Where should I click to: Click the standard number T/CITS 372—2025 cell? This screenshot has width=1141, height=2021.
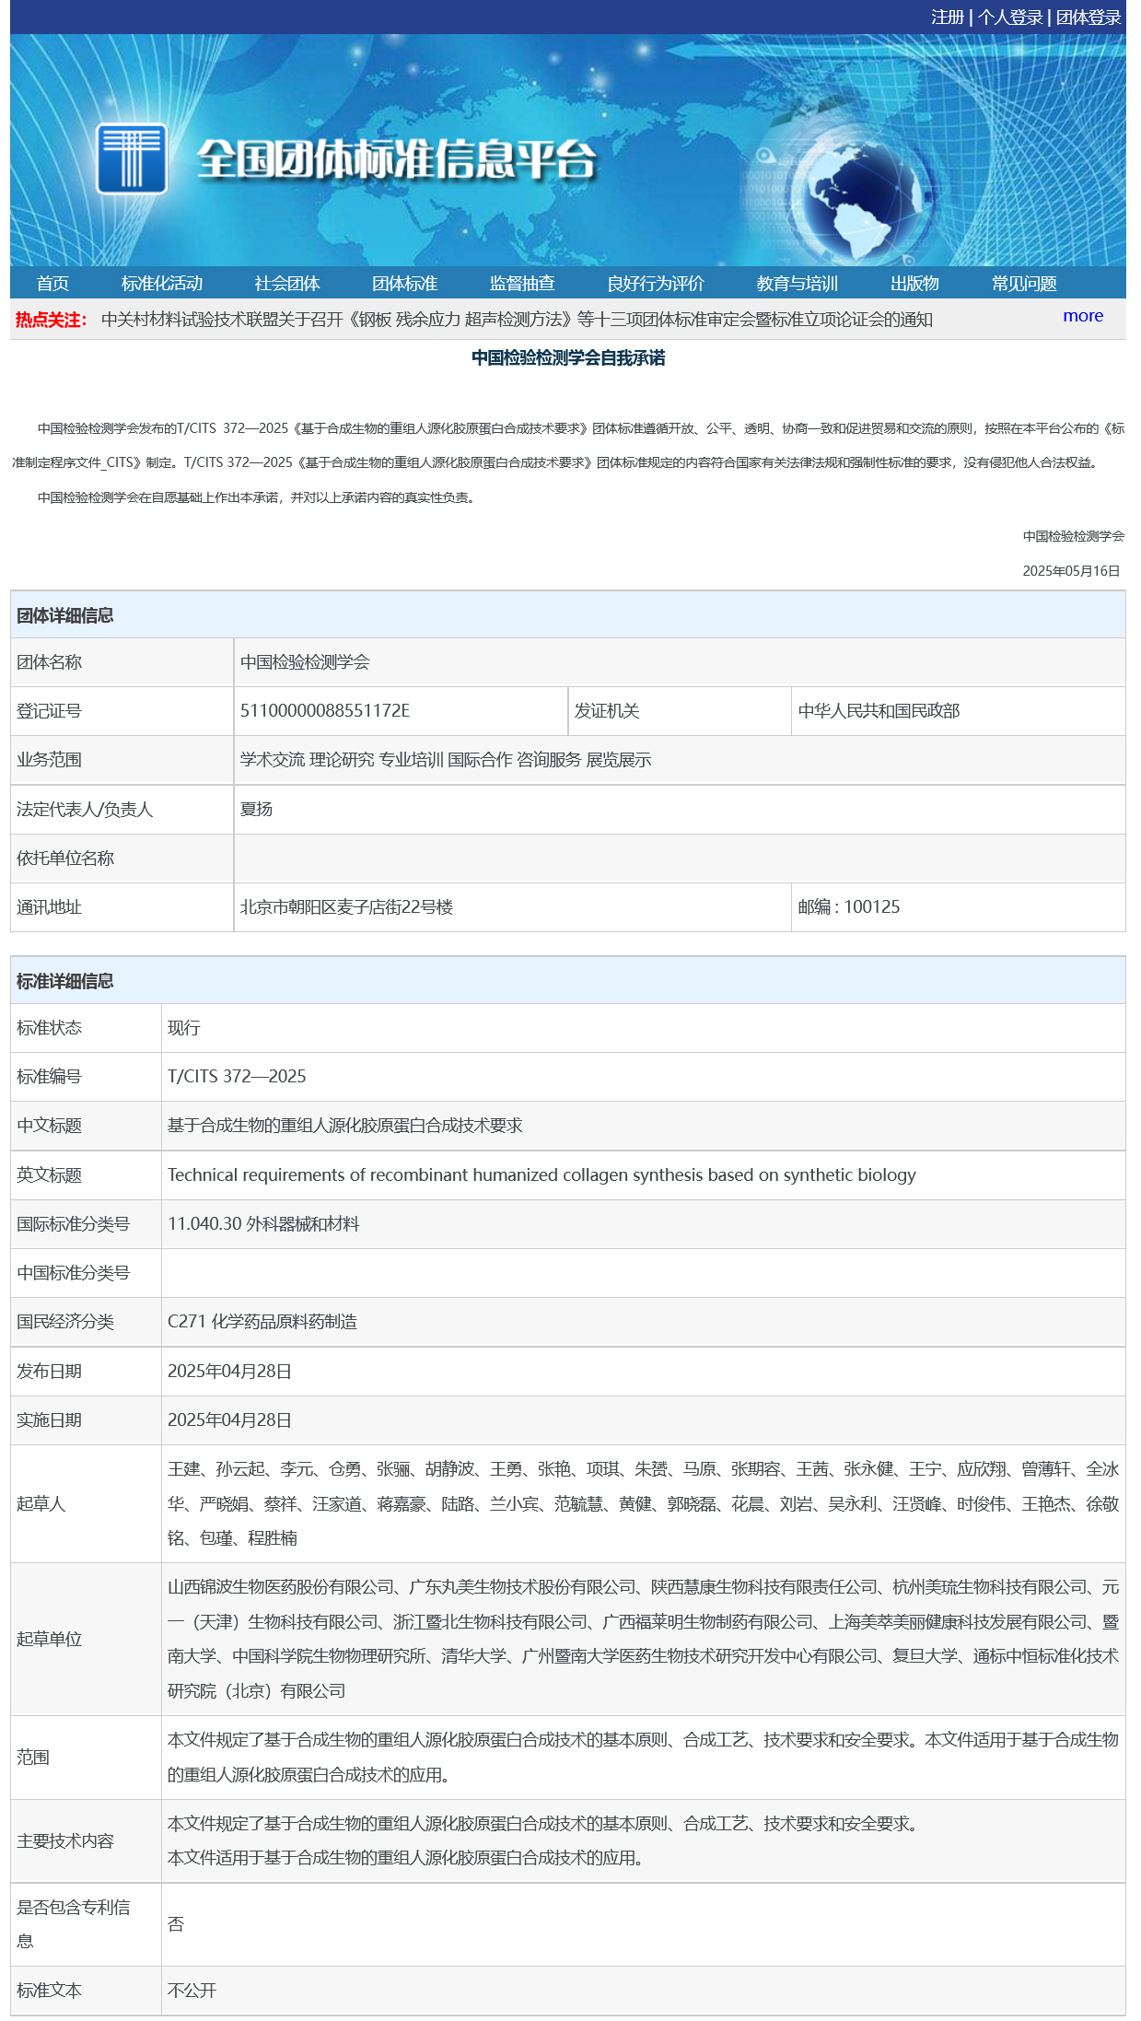[237, 1076]
